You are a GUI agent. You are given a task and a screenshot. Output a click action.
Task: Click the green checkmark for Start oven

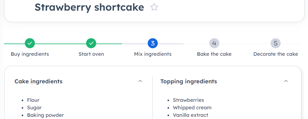[91, 43]
